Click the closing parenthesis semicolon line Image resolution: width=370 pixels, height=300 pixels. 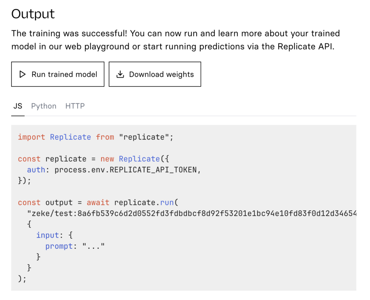(x=22, y=279)
